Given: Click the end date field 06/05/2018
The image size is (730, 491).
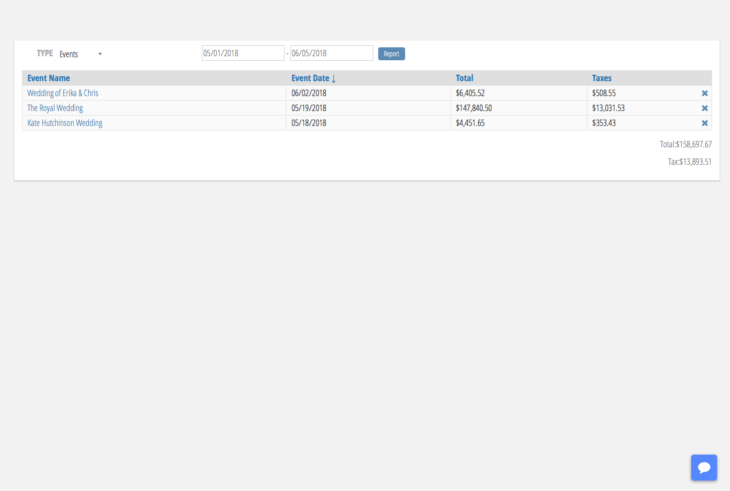Looking at the screenshot, I should (x=331, y=53).
